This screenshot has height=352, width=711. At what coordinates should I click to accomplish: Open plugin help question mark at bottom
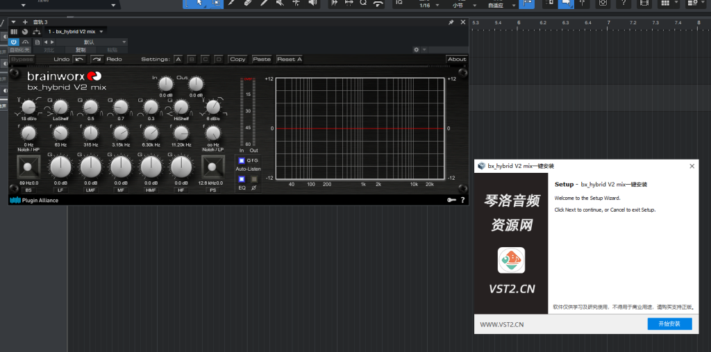click(462, 200)
